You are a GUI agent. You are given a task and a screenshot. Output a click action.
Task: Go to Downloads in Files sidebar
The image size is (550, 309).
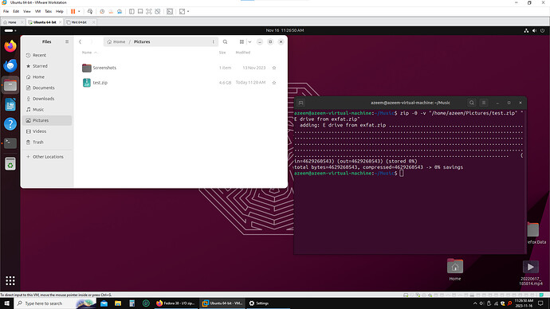click(47, 99)
